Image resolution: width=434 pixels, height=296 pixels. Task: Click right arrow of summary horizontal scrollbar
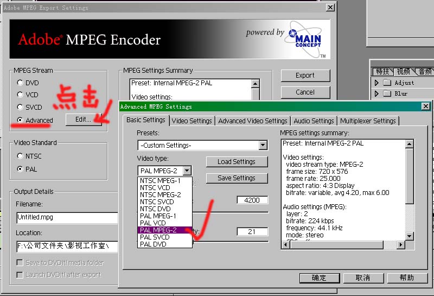(x=400, y=245)
